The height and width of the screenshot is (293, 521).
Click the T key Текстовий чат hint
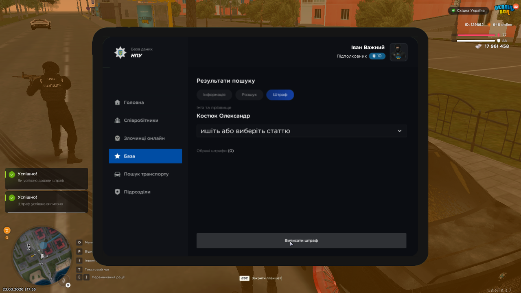(93, 269)
